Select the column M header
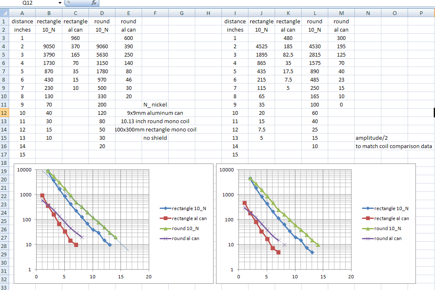The image size is (435, 290). point(341,13)
